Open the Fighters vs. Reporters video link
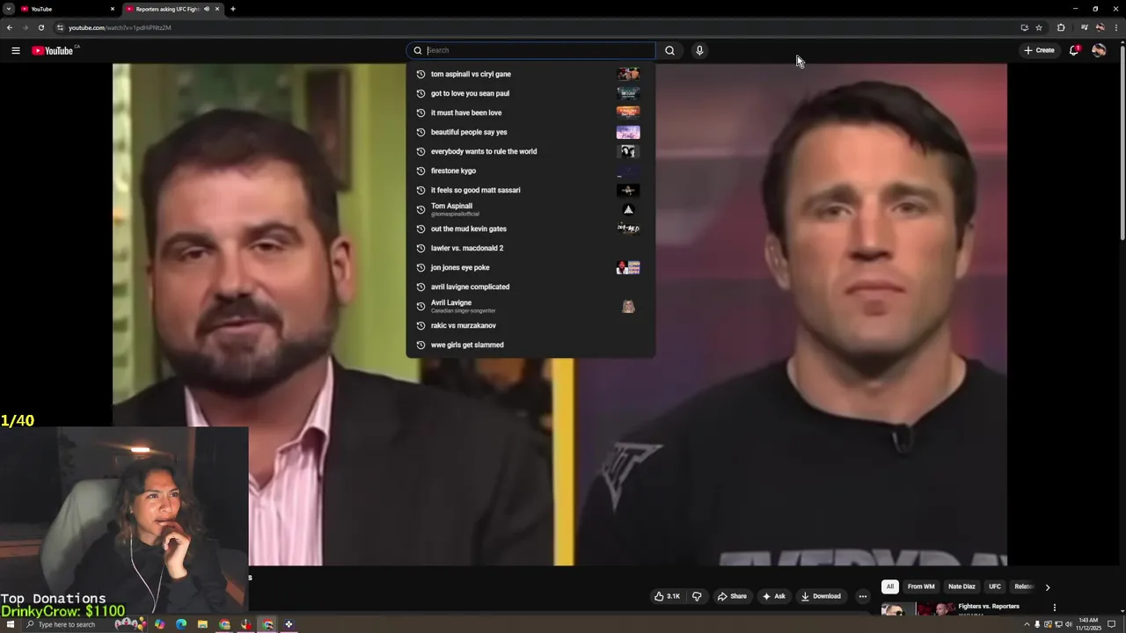 (989, 607)
